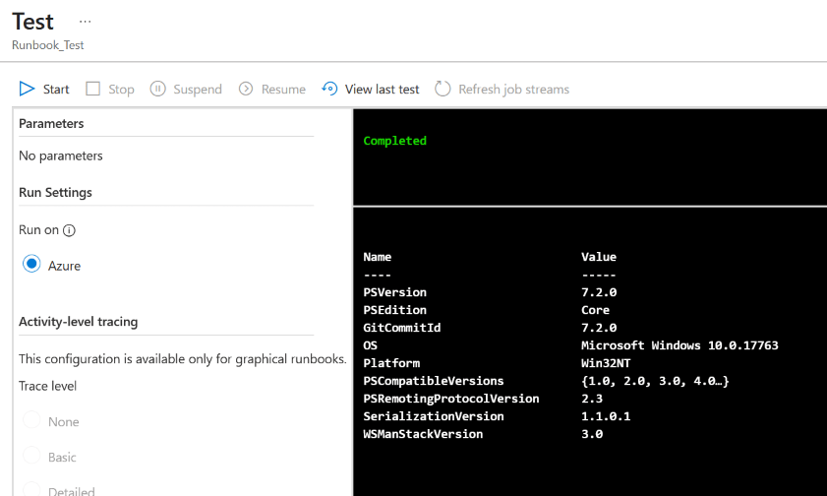Click the Start play triangle icon

(x=27, y=89)
